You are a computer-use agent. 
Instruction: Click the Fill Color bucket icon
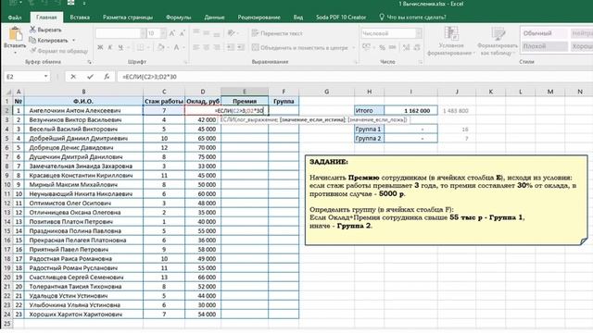160,47
